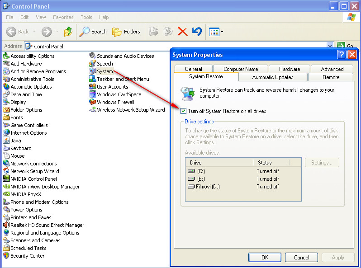This screenshot has width=361, height=268.
Task: Switch to the Computer Name tab
Action: [241, 69]
